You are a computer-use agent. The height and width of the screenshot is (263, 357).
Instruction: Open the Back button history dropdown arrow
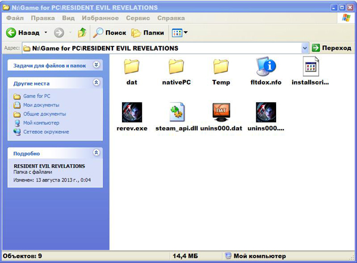46,33
